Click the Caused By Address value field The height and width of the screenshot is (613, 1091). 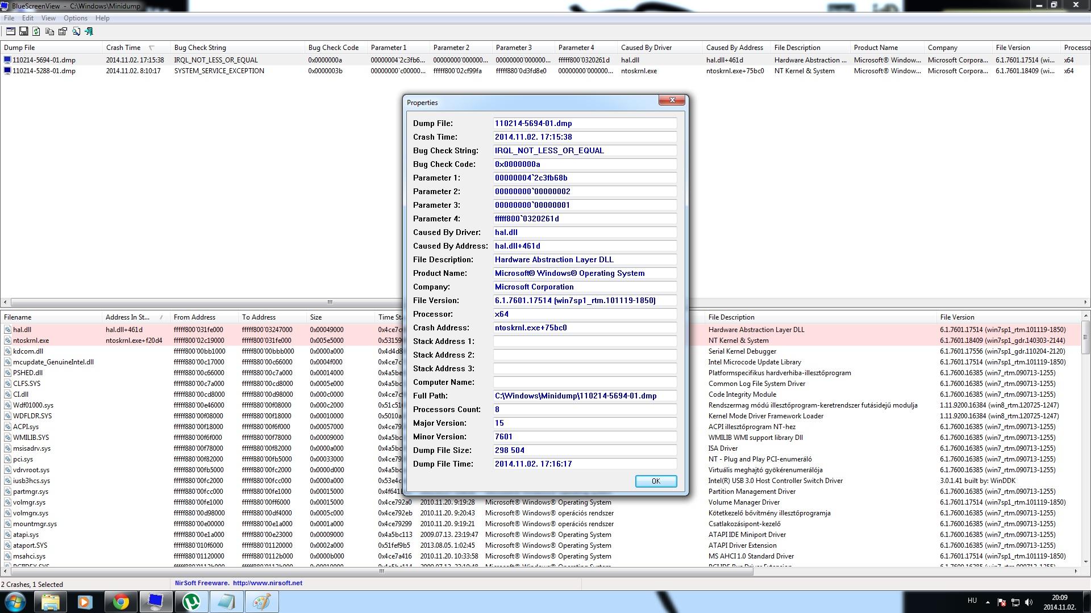pyautogui.click(x=585, y=246)
